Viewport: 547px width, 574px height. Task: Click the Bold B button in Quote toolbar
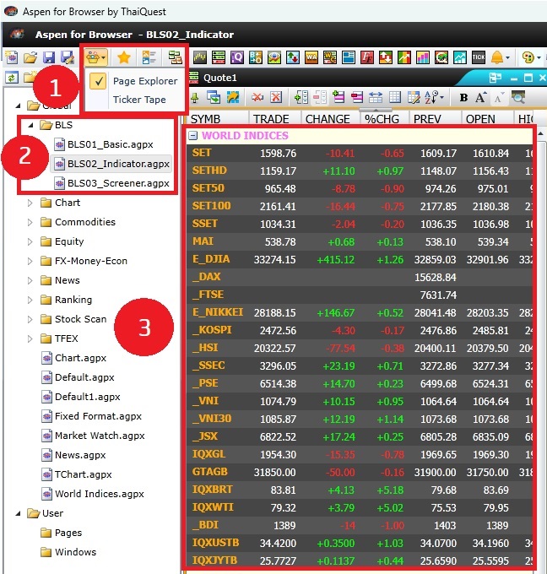(463, 97)
